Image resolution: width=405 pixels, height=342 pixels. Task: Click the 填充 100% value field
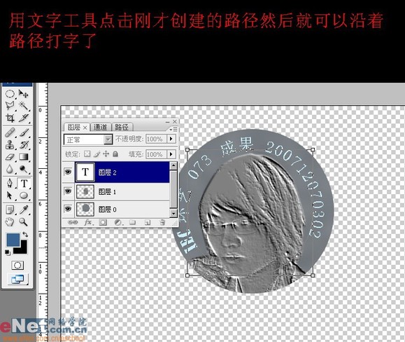156,154
